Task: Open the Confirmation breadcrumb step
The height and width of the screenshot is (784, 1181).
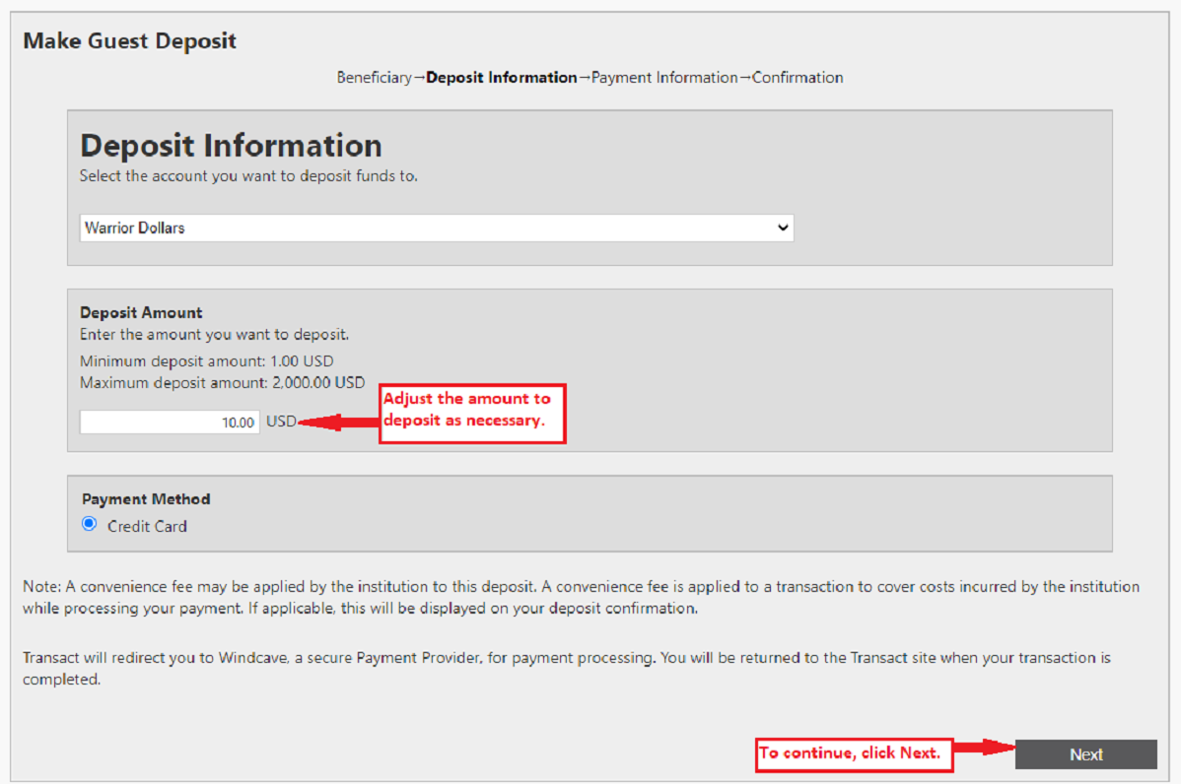Action: click(x=798, y=77)
